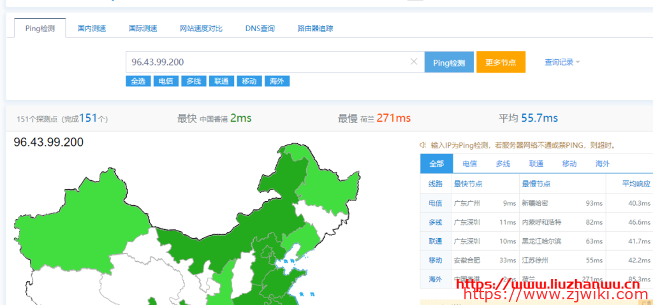Select the 电信 tab in results table

point(469,164)
